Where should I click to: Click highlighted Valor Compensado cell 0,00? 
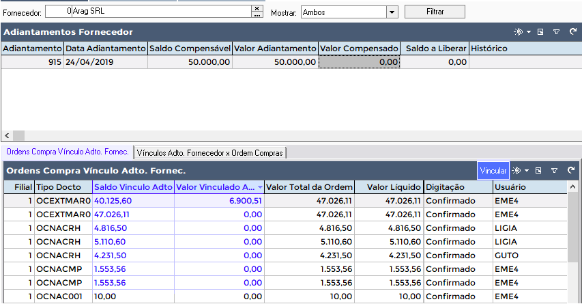(x=359, y=62)
